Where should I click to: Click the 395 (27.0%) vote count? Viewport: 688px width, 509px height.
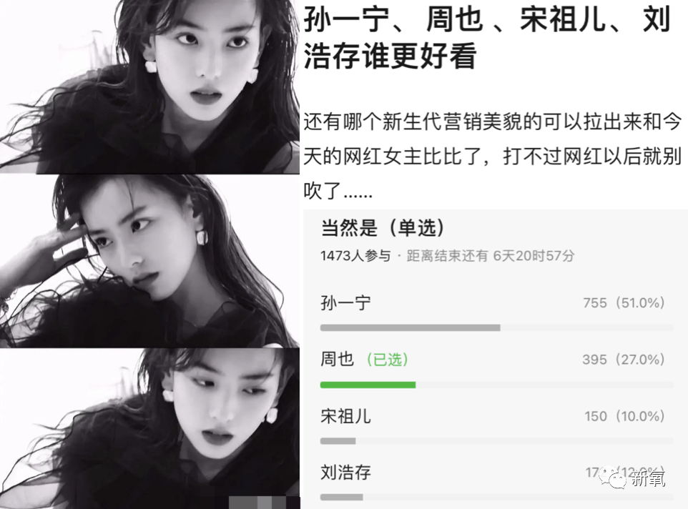[x=624, y=360]
